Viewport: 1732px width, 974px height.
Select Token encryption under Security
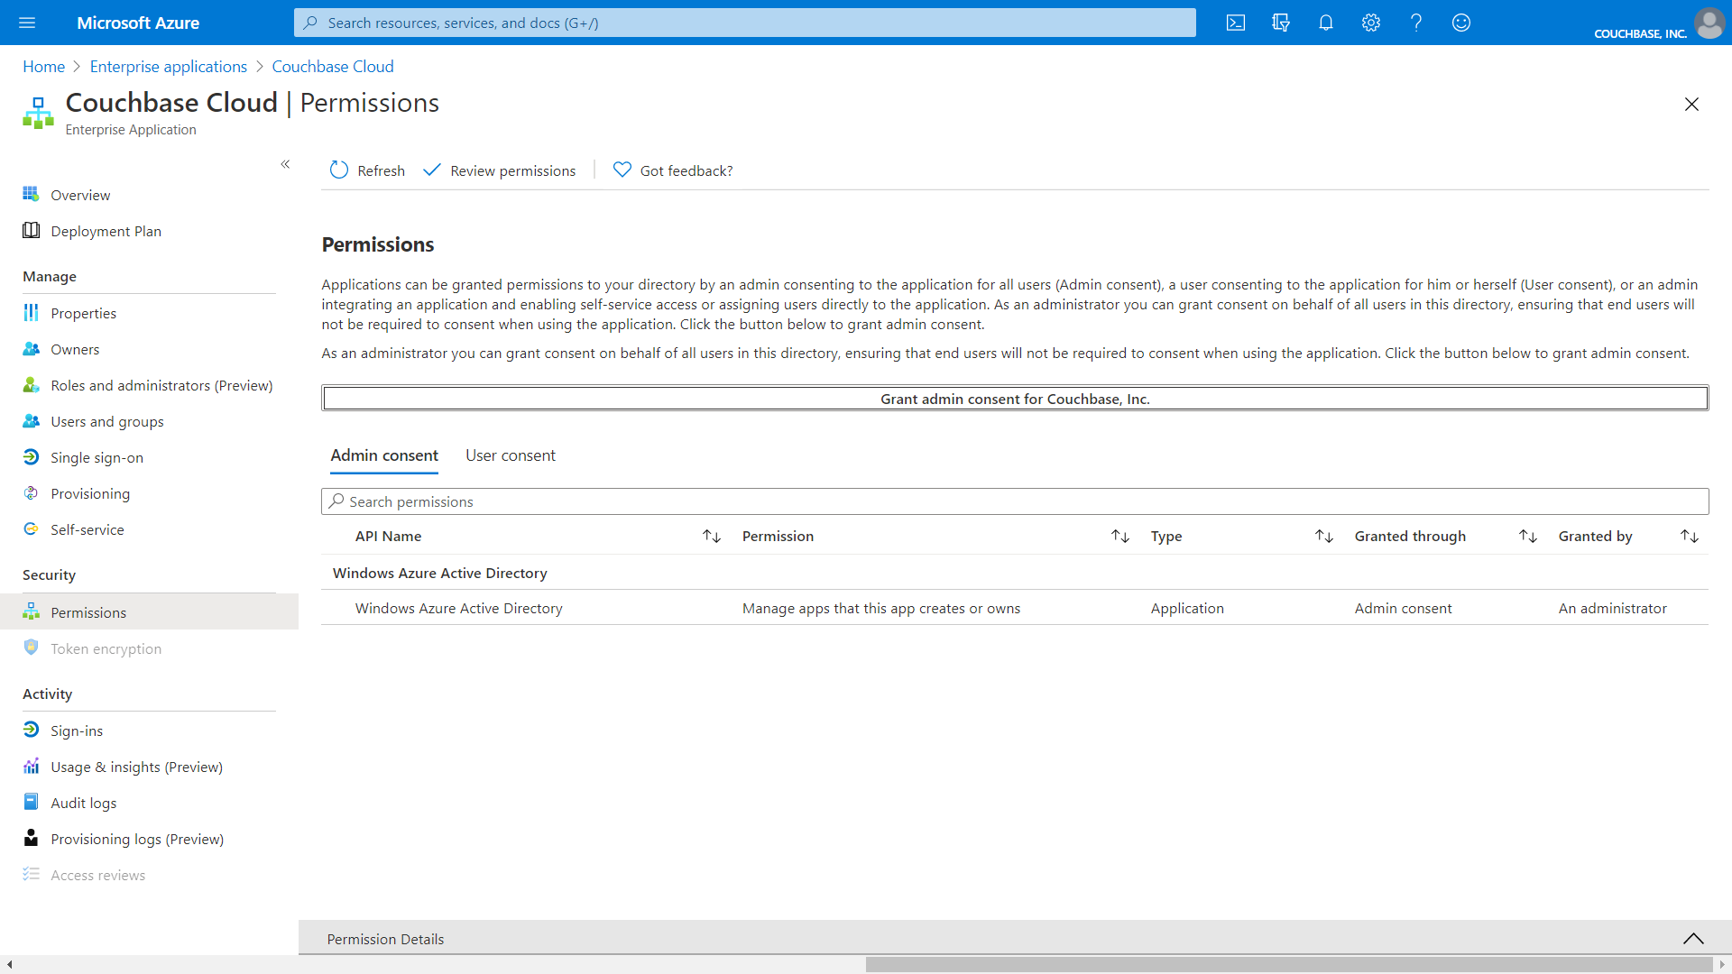click(106, 648)
